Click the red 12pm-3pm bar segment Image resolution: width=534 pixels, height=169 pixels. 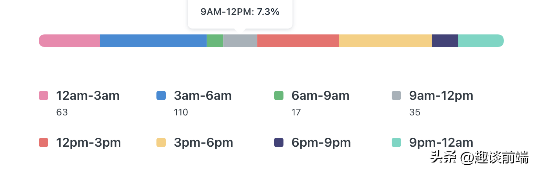point(298,41)
